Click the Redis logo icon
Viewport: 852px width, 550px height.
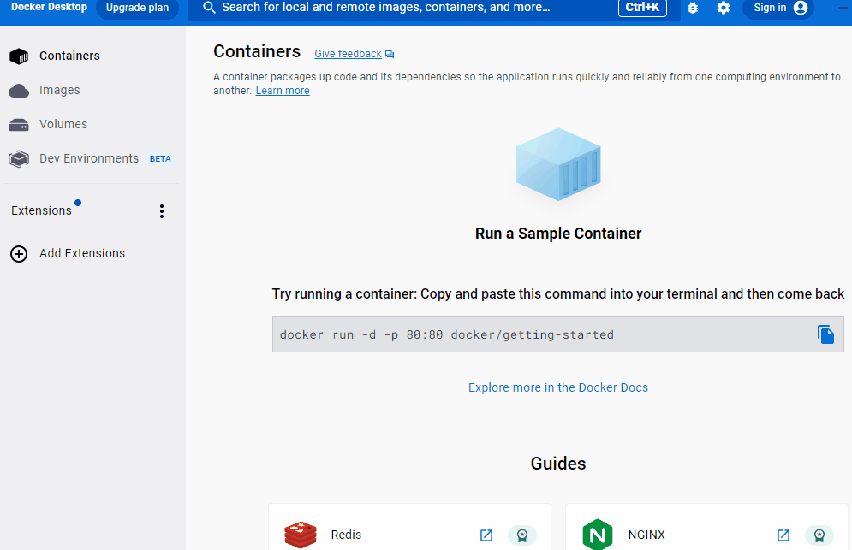pos(301,535)
